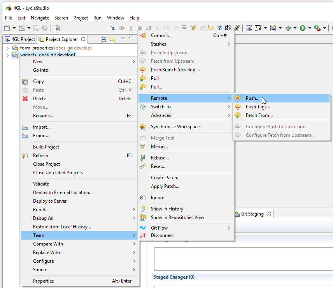Click the new 4GL file toolbar icon
This screenshot has width=333, height=288.
click(x=273, y=28)
